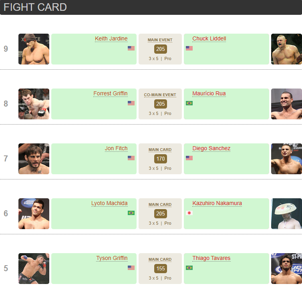Click Kazuhiro Nakamura's photo thumbnail
The height and width of the screenshot is (288, 302).
pyautogui.click(x=286, y=213)
